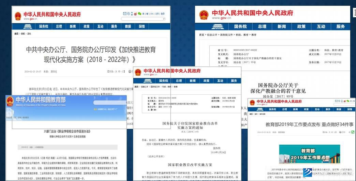This screenshot has height=181, width=356.
Task: Open 数据 tab in the bottom-right page nav
Action: (339, 109)
